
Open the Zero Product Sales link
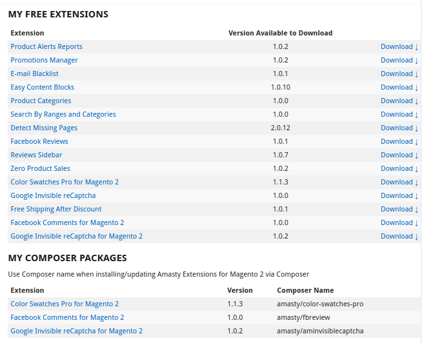(x=41, y=168)
